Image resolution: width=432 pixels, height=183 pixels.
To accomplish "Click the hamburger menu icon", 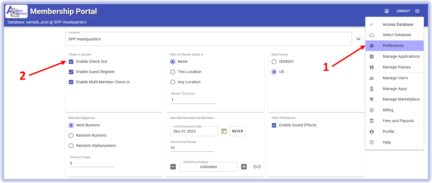I will (x=417, y=11).
